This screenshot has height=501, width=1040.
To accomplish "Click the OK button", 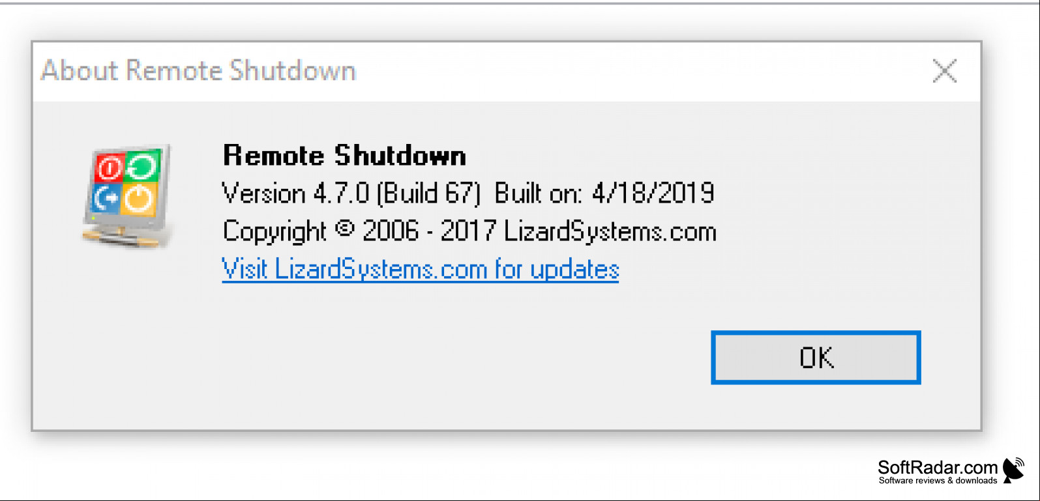I will (816, 358).
